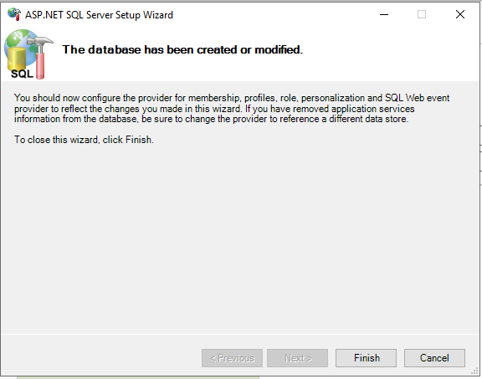Close the wizard with the X
482x379 pixels.
(x=460, y=14)
